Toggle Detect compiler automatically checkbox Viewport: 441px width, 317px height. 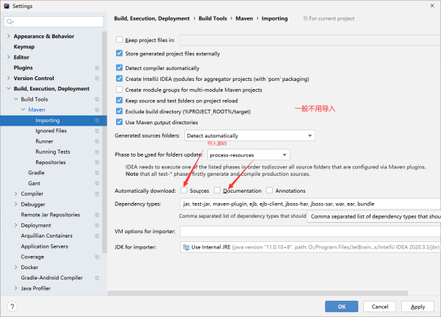coord(120,68)
